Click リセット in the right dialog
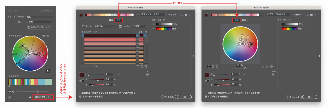The height and width of the screenshot is (108, 327). coord(298,15)
